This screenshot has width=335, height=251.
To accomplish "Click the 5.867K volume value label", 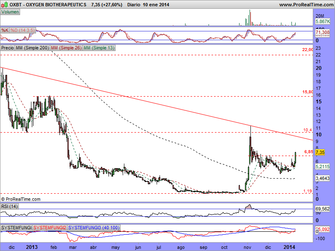I will tap(323, 21).
